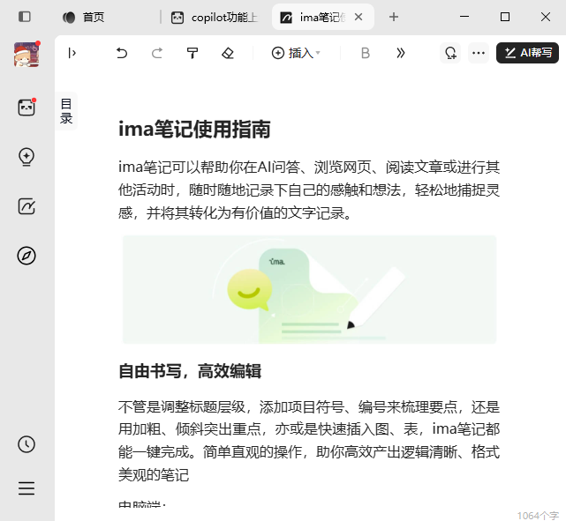Switch to the 首页 tab
566x521 pixels.
pyautogui.click(x=84, y=17)
